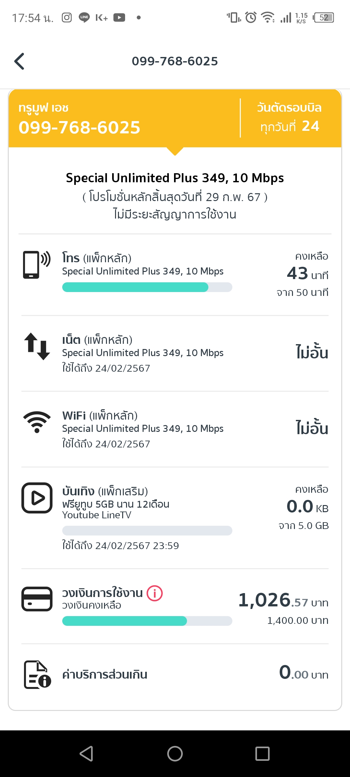Image resolution: width=350 pixels, height=777 pixels.
Task: Tap the 0.00 baht excess charge amount
Action: [304, 673]
